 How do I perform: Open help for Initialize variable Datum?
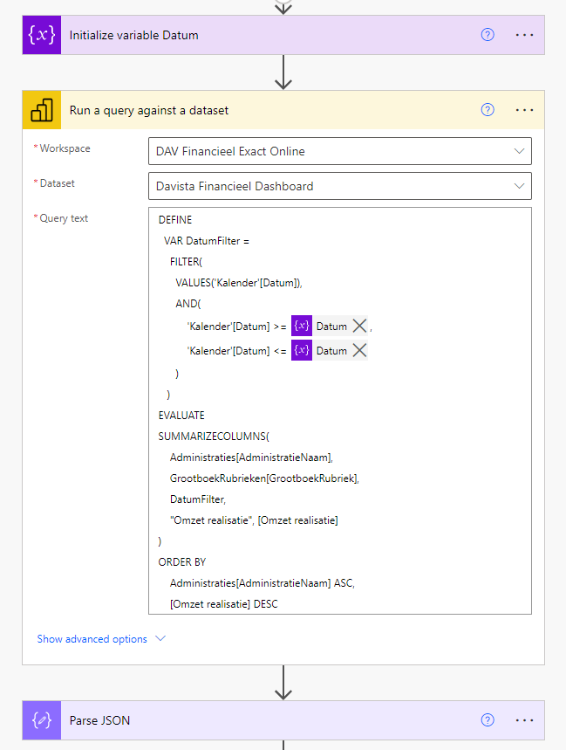point(487,34)
